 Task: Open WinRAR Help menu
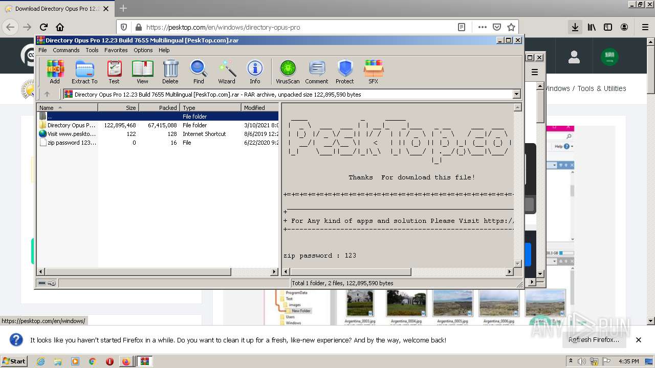pyautogui.click(x=164, y=50)
